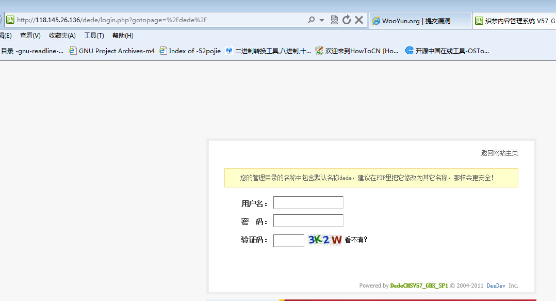This screenshot has width=556, height=301.
Task: Toggle the compatibility view icon
Action: pos(334,20)
